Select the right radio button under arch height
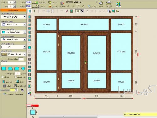 point(15,77)
